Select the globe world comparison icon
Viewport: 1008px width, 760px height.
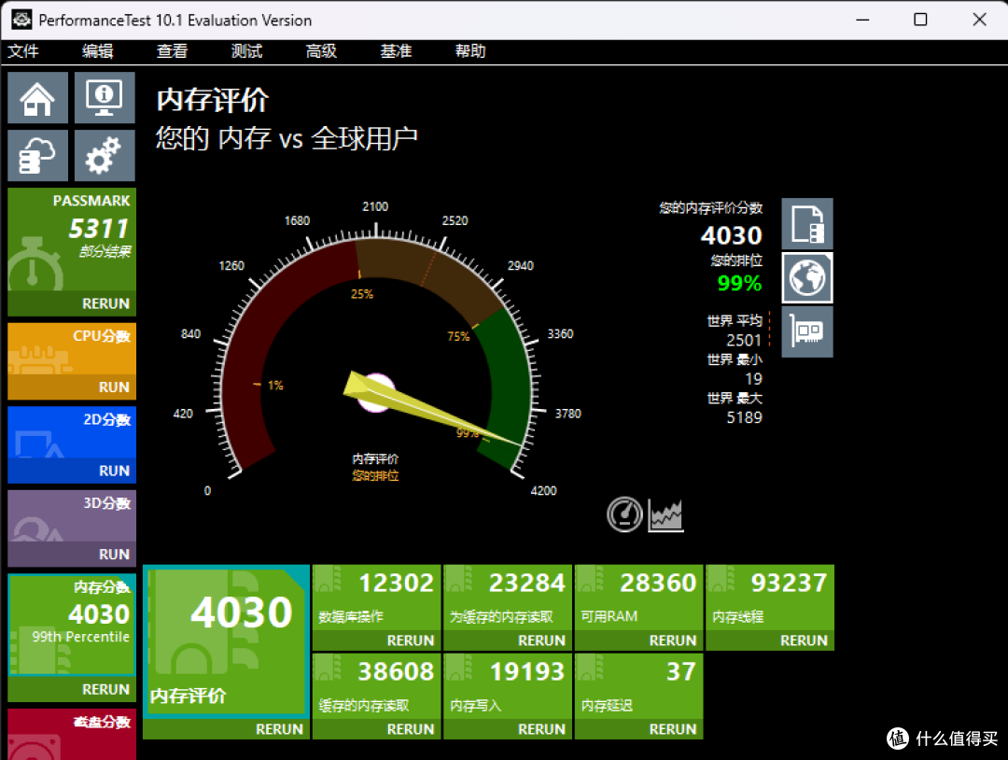click(x=807, y=278)
